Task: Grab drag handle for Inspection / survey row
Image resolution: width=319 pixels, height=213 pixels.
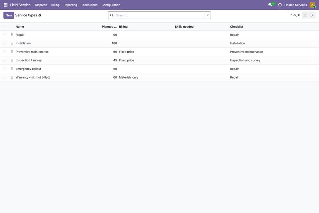Action: (x=12, y=60)
